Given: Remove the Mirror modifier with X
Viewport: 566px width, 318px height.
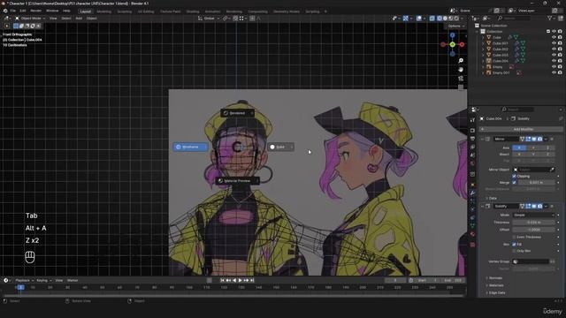Looking at the screenshot, I should (x=552, y=139).
